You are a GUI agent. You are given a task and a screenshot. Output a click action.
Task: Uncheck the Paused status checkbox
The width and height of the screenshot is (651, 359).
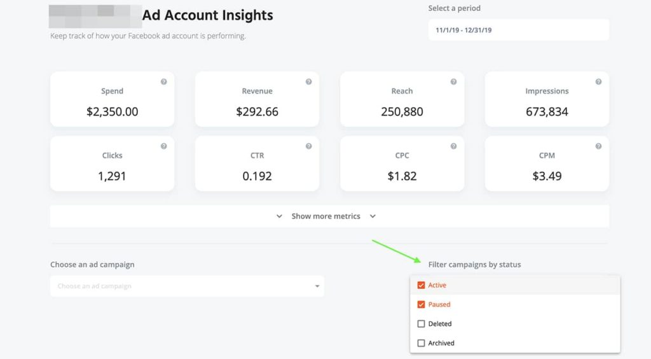[x=421, y=304]
